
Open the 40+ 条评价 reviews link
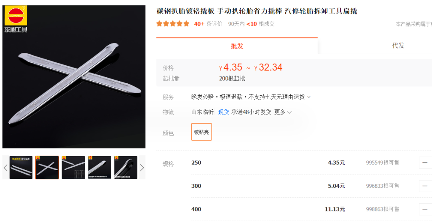coord(208,24)
